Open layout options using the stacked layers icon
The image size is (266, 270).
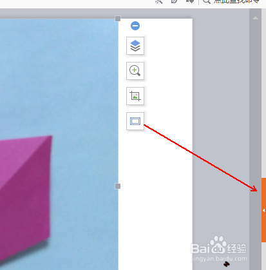(135, 46)
